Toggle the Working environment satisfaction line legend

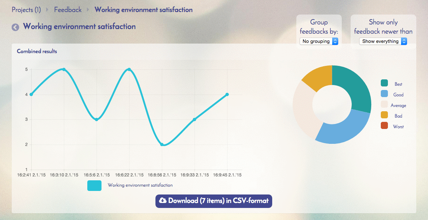pos(94,185)
